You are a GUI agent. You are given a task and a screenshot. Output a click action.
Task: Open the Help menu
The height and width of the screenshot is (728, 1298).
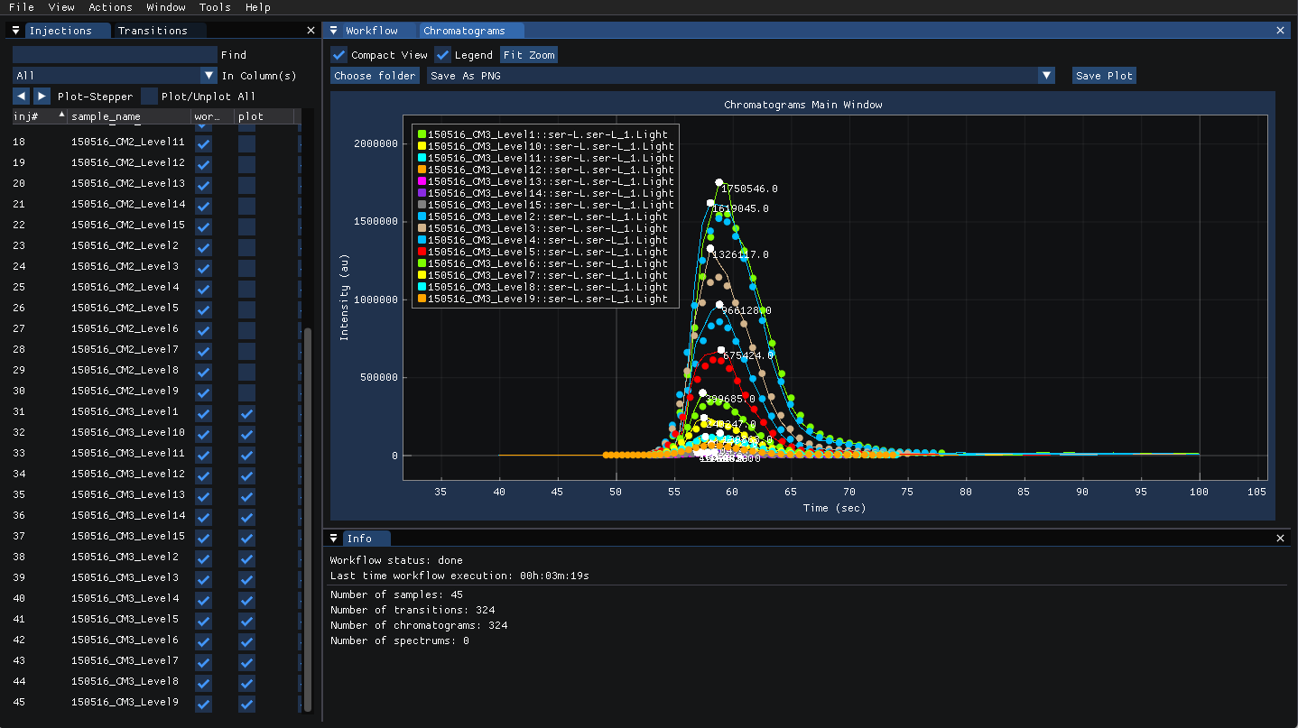pyautogui.click(x=257, y=7)
